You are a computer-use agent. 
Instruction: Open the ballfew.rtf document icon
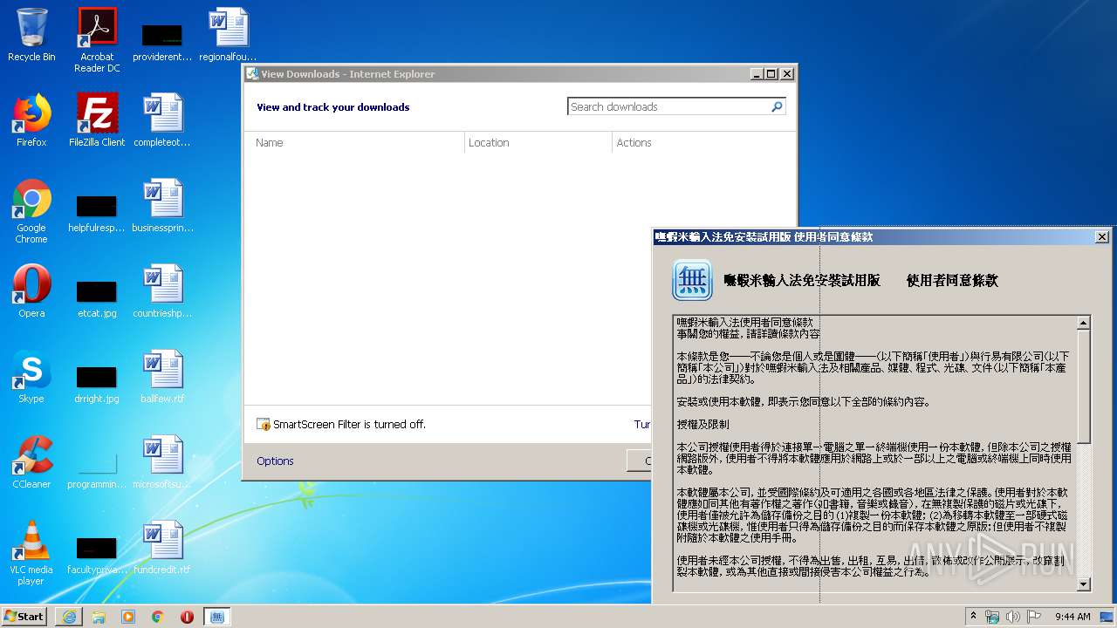(162, 377)
